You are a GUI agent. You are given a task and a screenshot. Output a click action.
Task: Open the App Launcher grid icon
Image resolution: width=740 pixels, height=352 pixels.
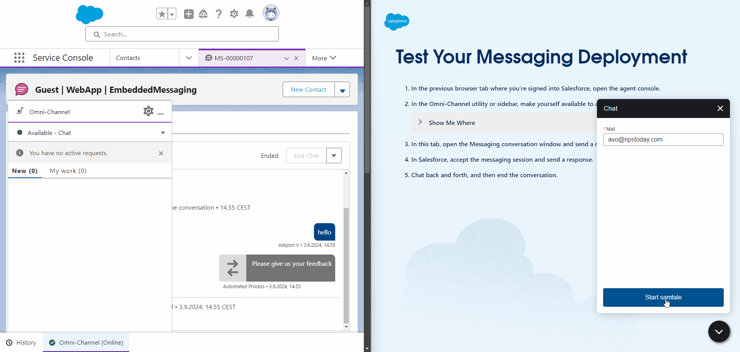coord(19,58)
